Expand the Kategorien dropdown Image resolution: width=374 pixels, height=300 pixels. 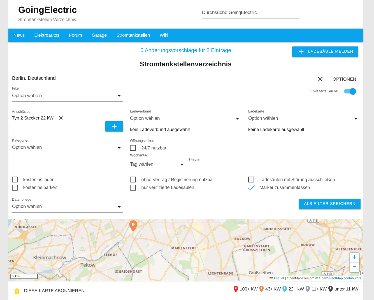coord(67,147)
